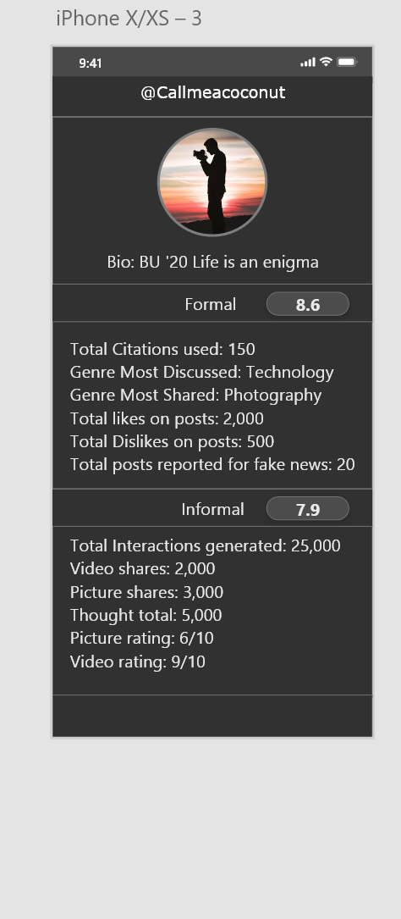The width and height of the screenshot is (401, 919).
Task: Click the Picture shares: 3,000 row
Action: 147,592
